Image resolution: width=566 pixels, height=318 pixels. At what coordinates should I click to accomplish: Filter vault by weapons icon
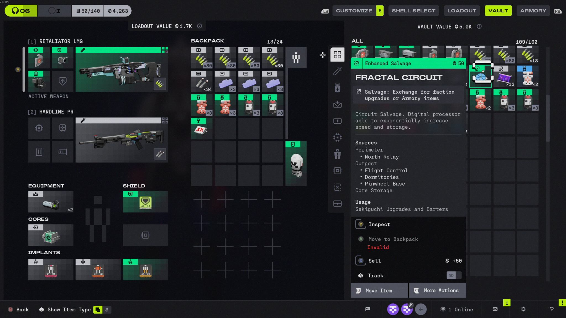click(x=337, y=71)
